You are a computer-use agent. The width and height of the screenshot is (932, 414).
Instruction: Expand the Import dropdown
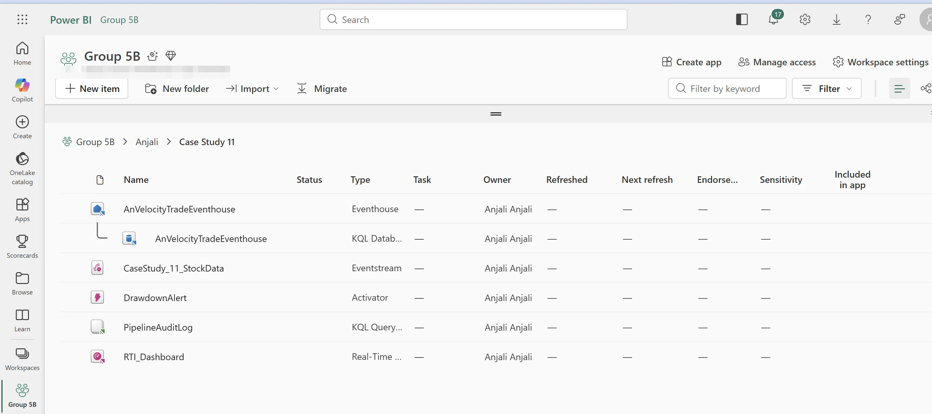tap(252, 89)
